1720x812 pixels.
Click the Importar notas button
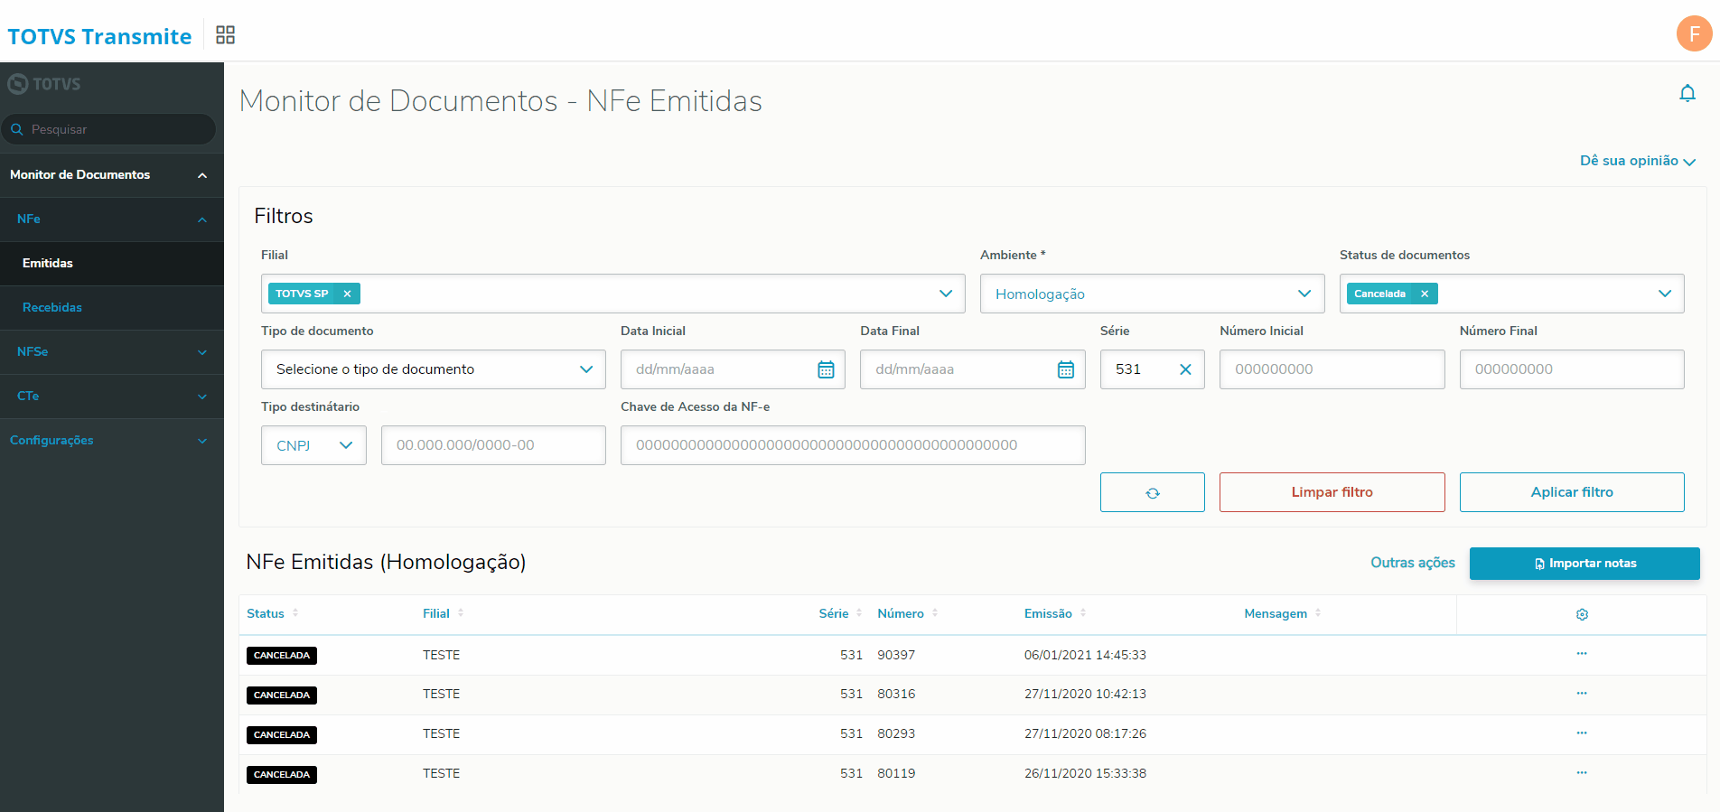[x=1584, y=564]
